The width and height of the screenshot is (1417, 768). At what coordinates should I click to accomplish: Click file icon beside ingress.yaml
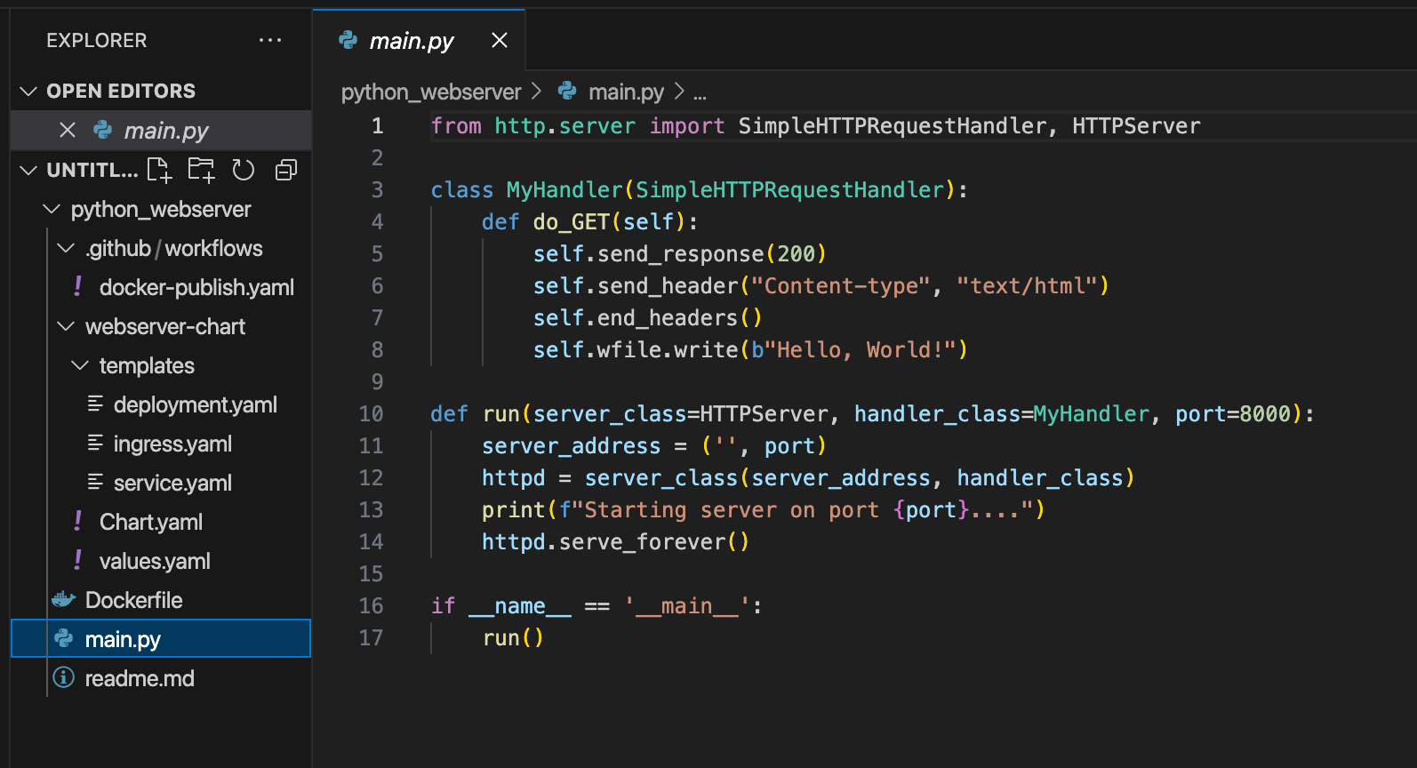tap(95, 444)
